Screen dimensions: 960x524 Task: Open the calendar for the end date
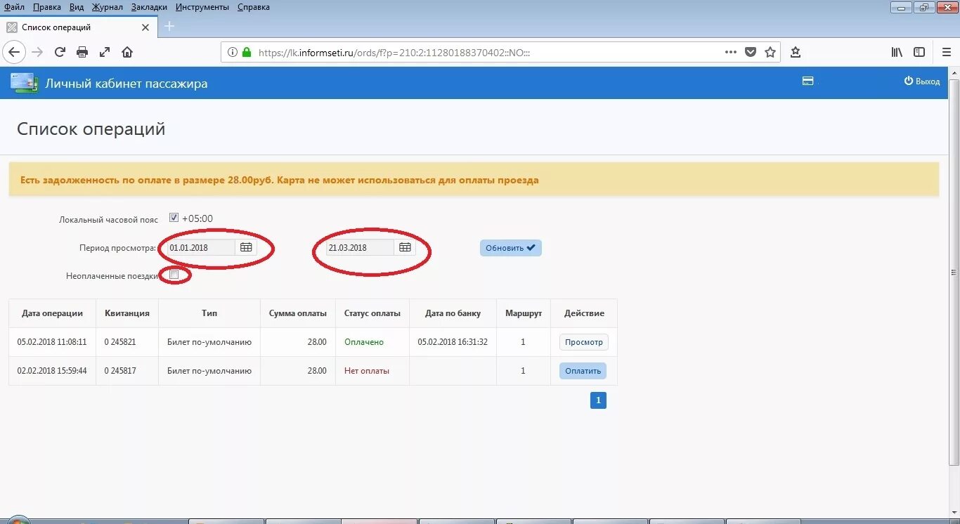[x=405, y=247]
